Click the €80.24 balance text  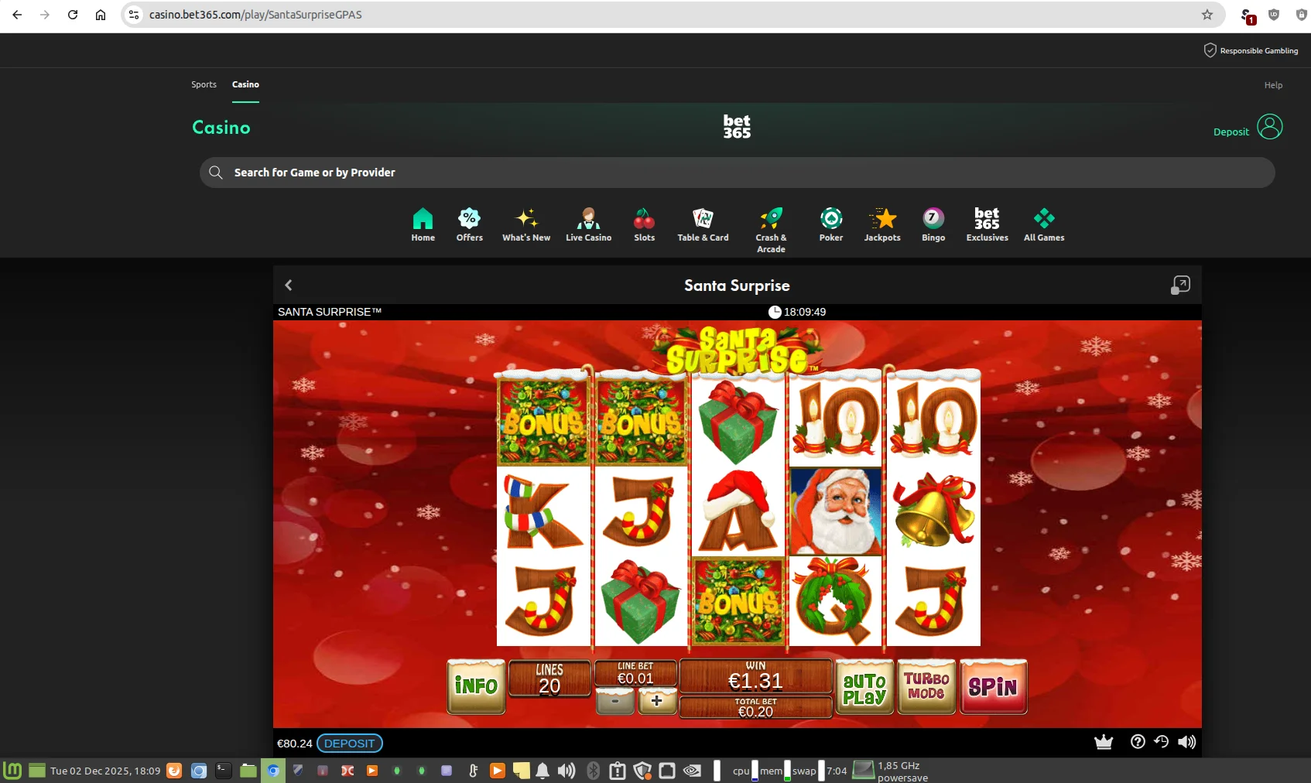click(294, 744)
